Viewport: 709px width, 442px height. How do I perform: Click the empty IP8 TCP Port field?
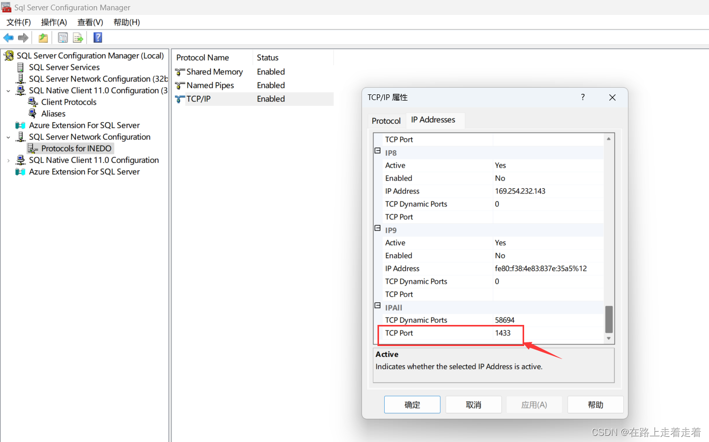tap(548, 217)
